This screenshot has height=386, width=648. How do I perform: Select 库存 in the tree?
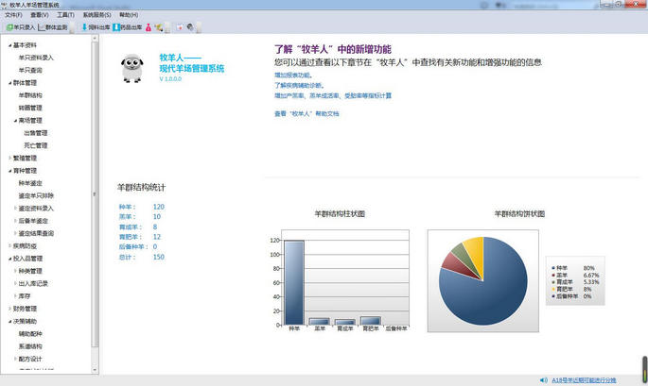[x=25, y=296]
